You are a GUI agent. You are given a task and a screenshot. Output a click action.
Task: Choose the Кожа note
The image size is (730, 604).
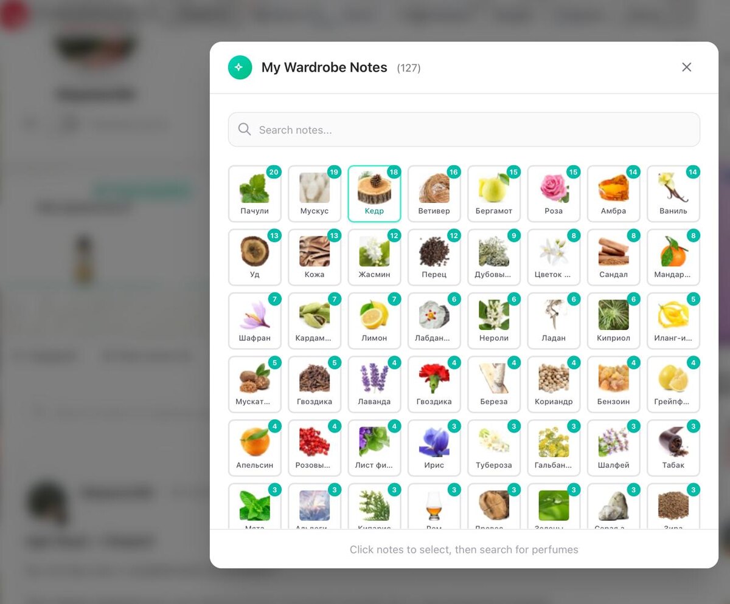tap(315, 257)
